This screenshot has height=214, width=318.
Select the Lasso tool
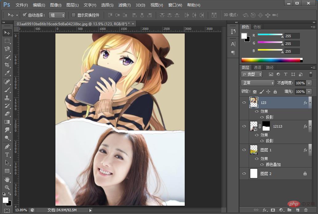pos(7,49)
